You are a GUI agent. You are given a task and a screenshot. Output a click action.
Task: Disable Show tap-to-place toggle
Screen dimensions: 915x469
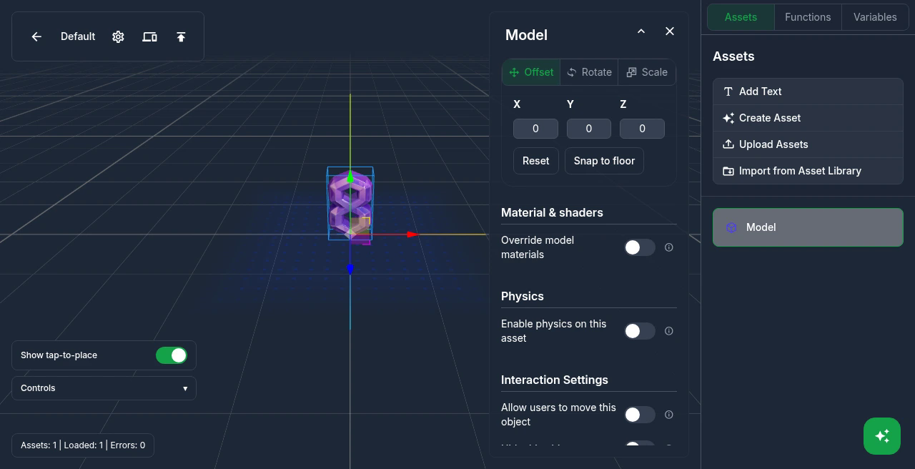[172, 355]
